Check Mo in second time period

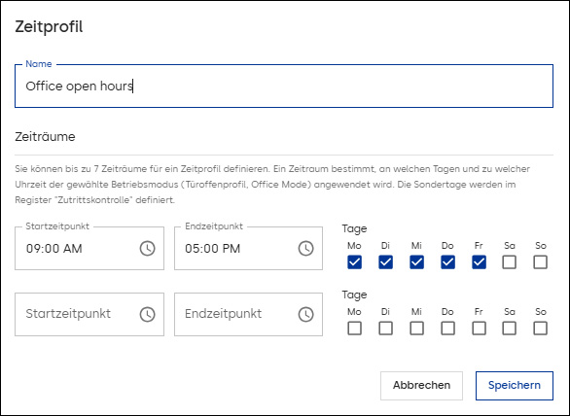coord(354,329)
